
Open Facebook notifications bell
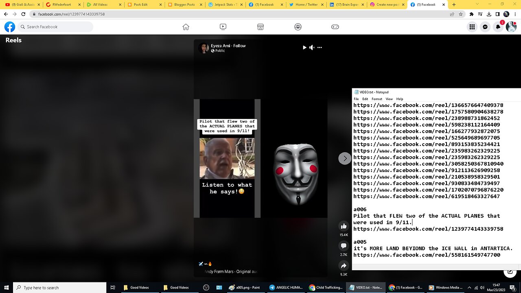click(498, 27)
